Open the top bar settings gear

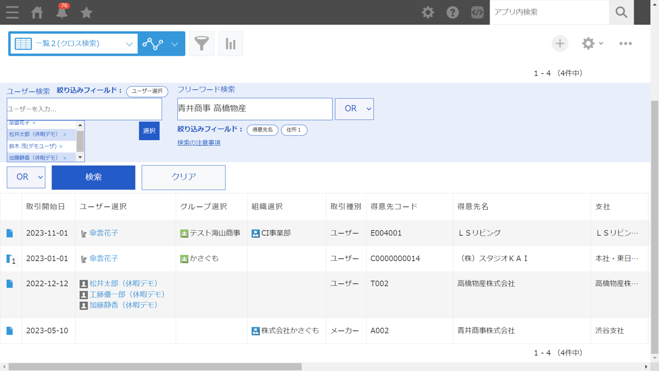(428, 12)
